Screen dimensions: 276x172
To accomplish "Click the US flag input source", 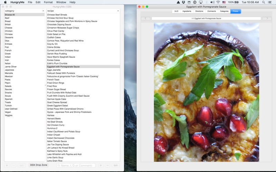I will [x=224, y=2].
